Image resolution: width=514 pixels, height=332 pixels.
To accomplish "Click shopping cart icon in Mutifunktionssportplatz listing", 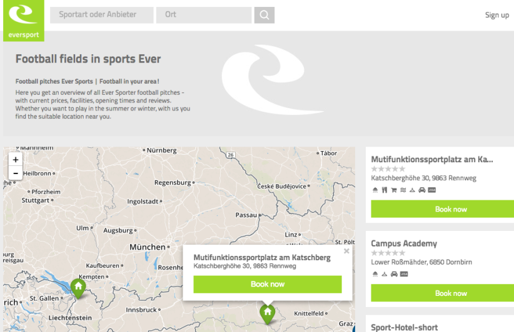I will [394, 190].
